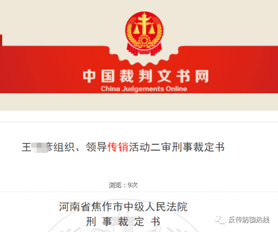
Task: Click the 河南省焦作市中级人民法院 court name
Action: coord(123,206)
